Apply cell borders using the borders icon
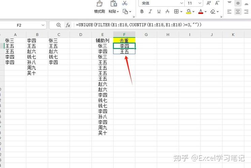Viewport: 251px width, 168px height. pyautogui.click(x=176, y=11)
